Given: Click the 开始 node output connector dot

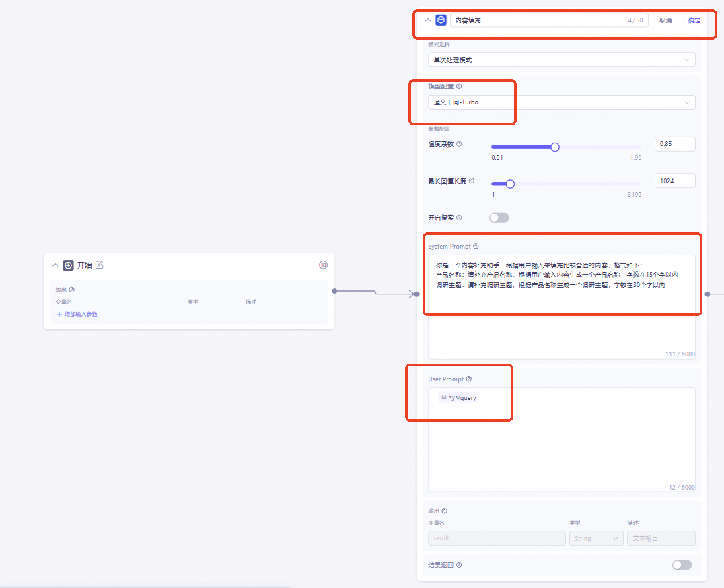Looking at the screenshot, I should point(335,291).
